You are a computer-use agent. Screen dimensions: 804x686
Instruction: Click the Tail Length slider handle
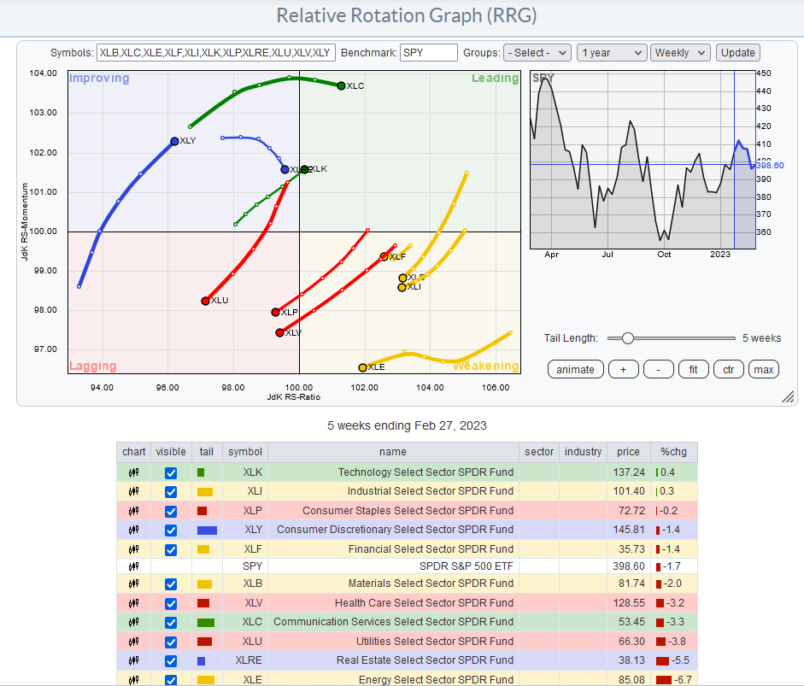click(x=628, y=338)
